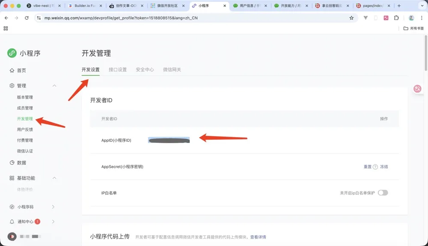Open 数据 in the sidebar
The width and height of the screenshot is (428, 246).
21,162
